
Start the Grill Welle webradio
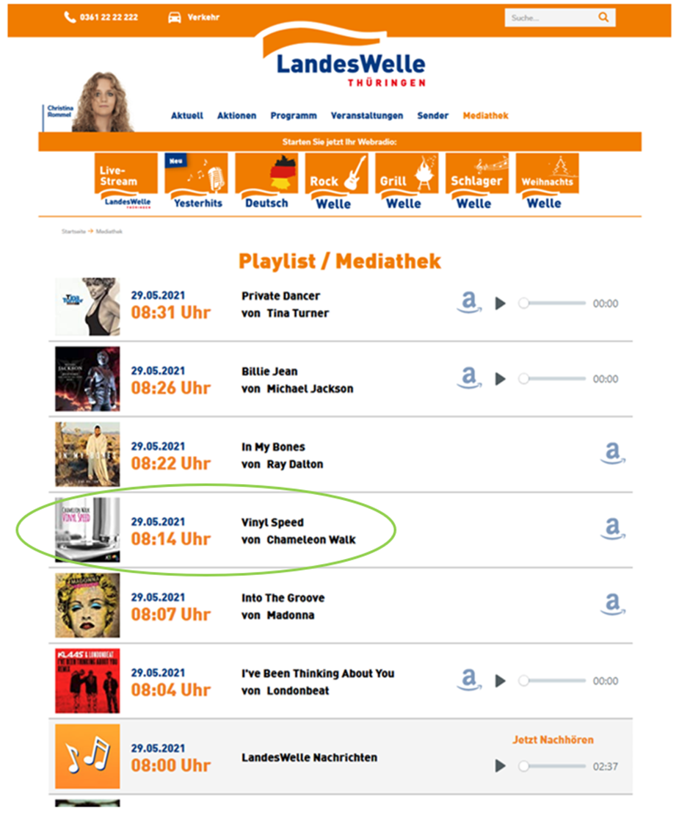[x=407, y=182]
